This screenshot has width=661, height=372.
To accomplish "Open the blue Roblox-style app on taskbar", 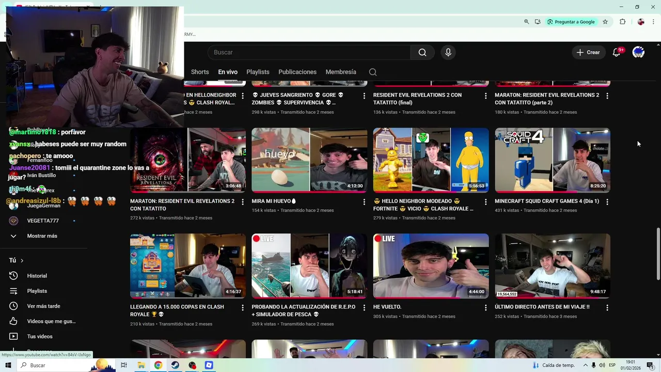I will pyautogui.click(x=209, y=365).
